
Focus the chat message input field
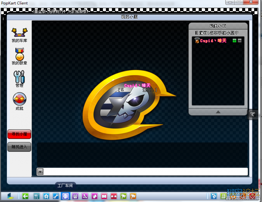click(145, 171)
